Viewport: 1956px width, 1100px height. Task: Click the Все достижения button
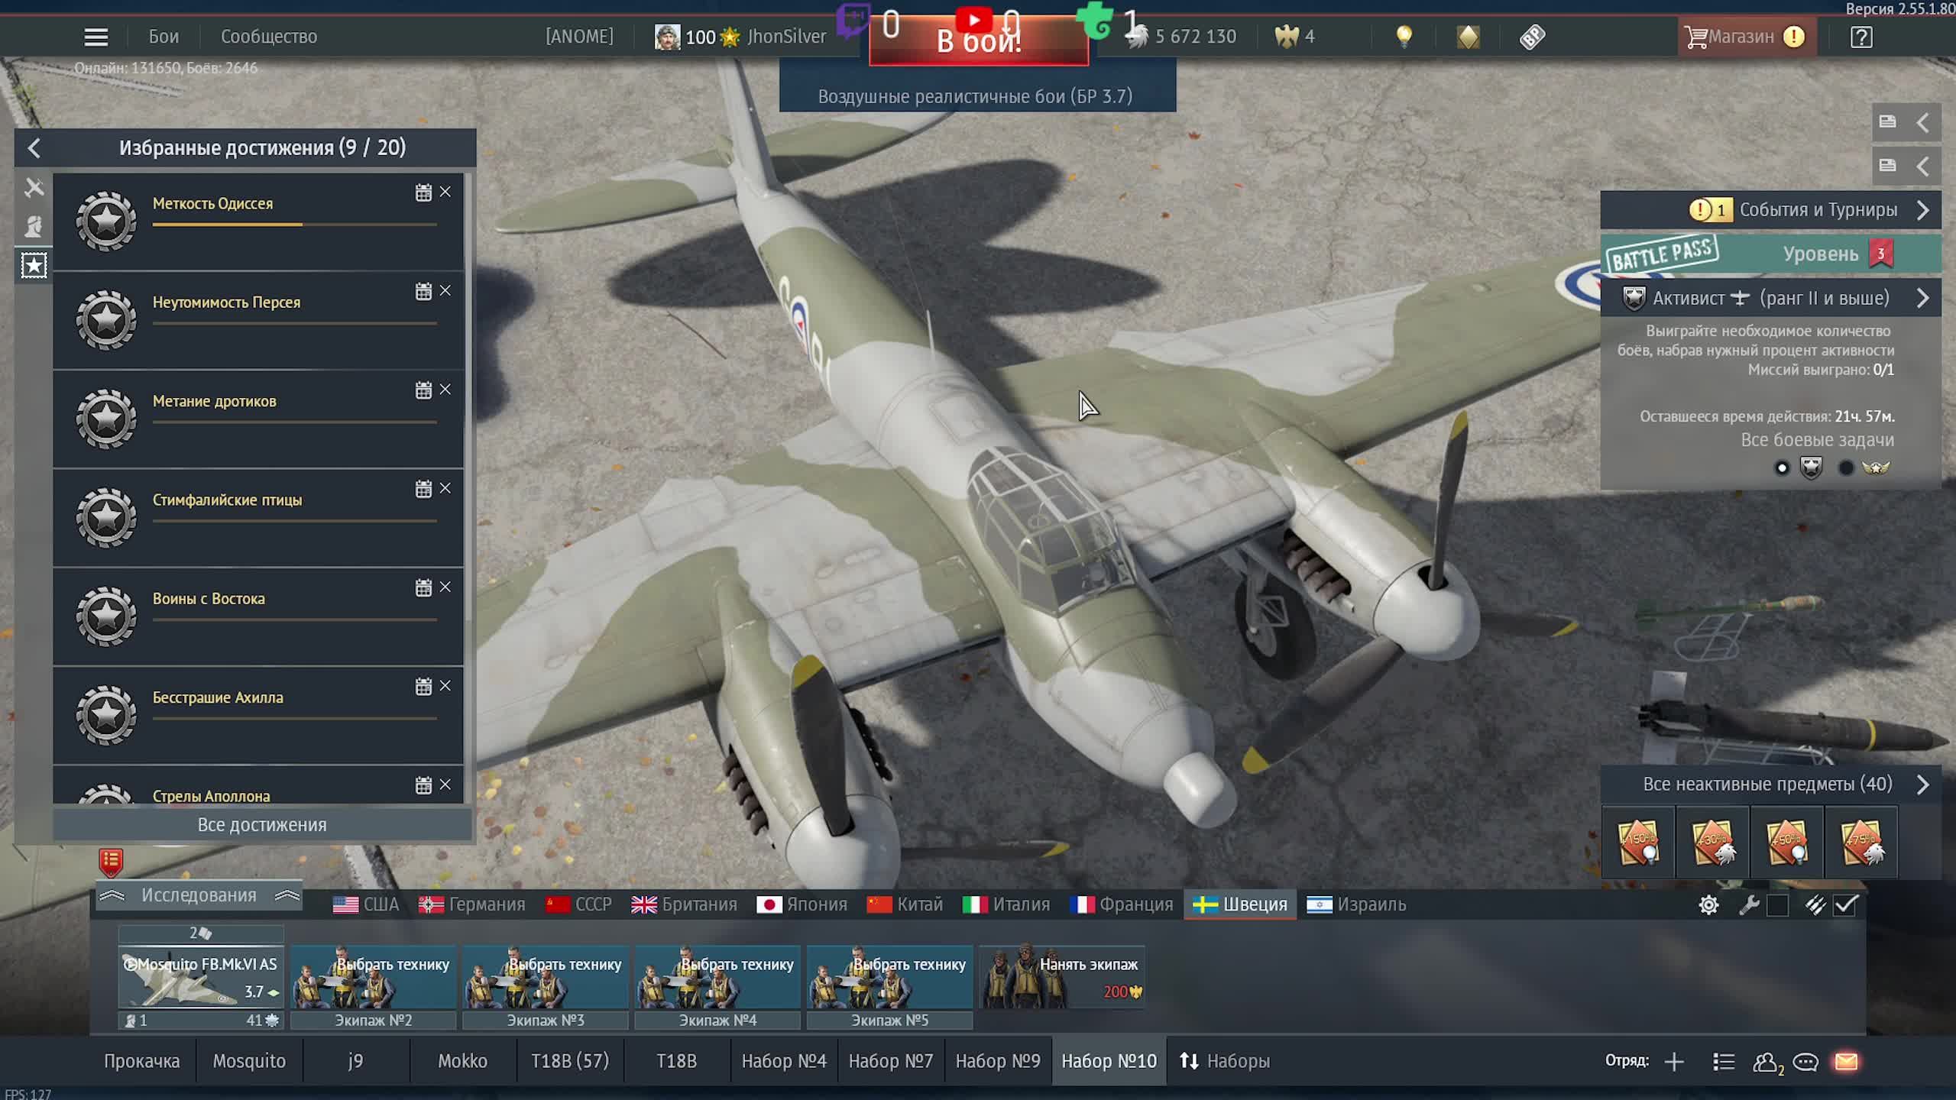click(261, 825)
